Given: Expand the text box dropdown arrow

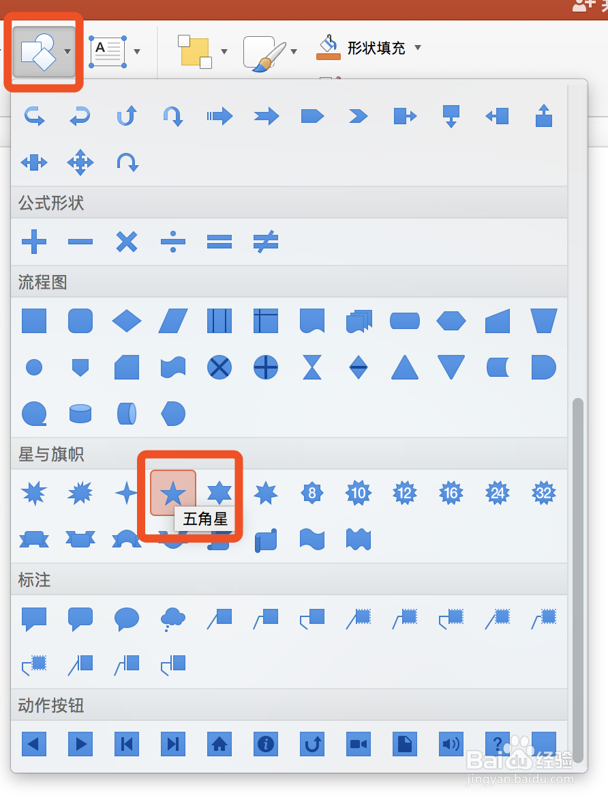Looking at the screenshot, I should click(137, 51).
